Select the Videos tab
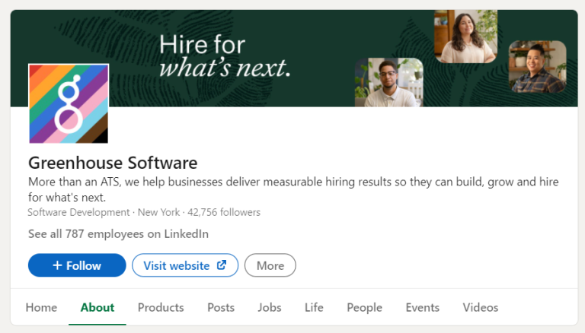The height and width of the screenshot is (333, 585). [x=481, y=307]
